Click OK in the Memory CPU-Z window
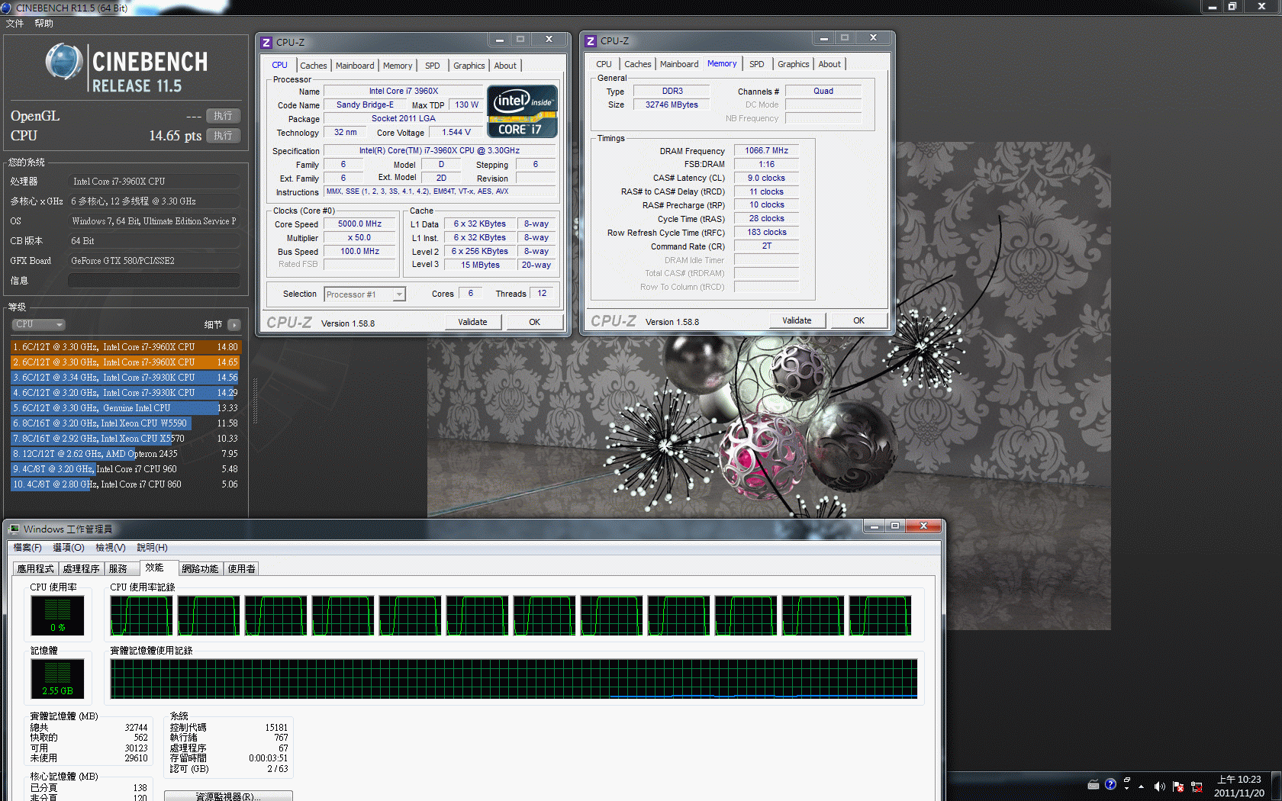Viewport: 1282px width, 801px height. click(858, 320)
